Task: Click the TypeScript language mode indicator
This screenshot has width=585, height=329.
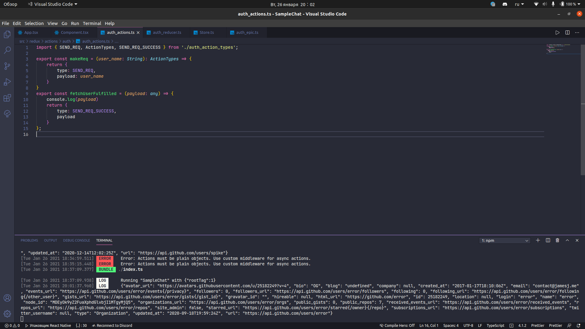Action: tap(495, 325)
